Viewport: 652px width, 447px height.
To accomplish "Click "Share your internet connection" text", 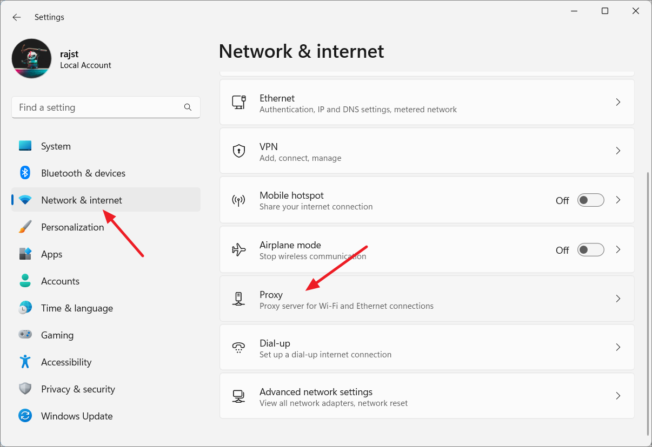I will (316, 207).
